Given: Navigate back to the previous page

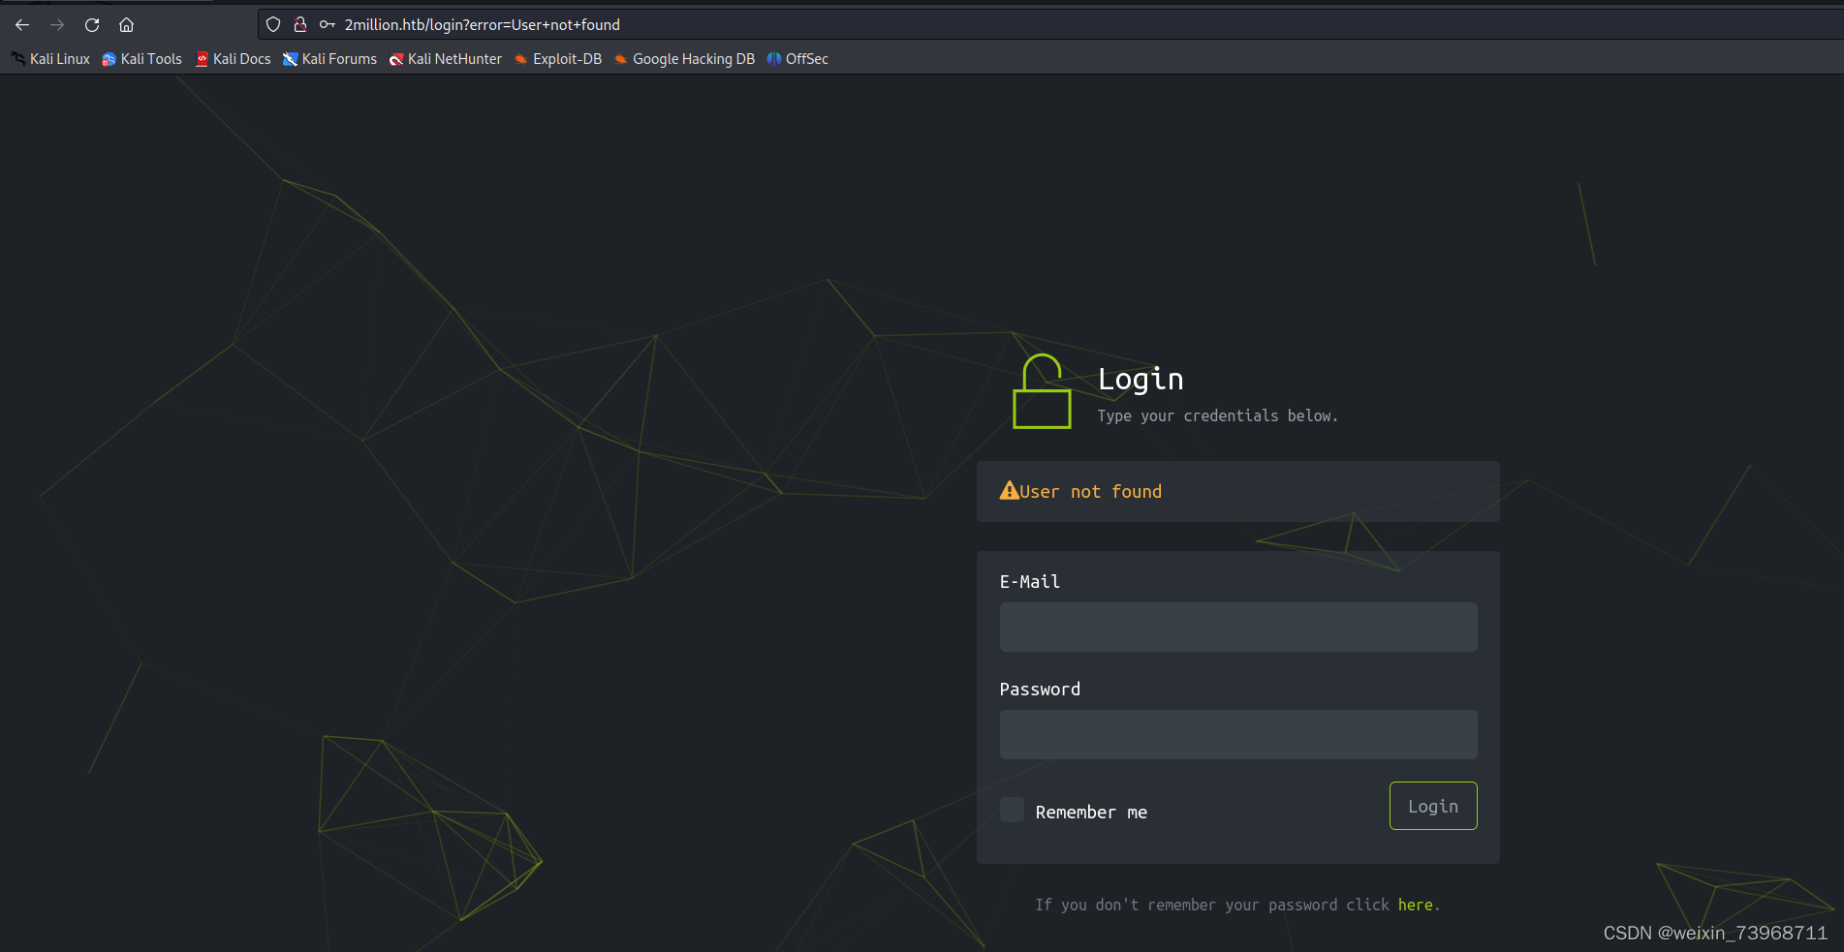Looking at the screenshot, I should (x=21, y=24).
